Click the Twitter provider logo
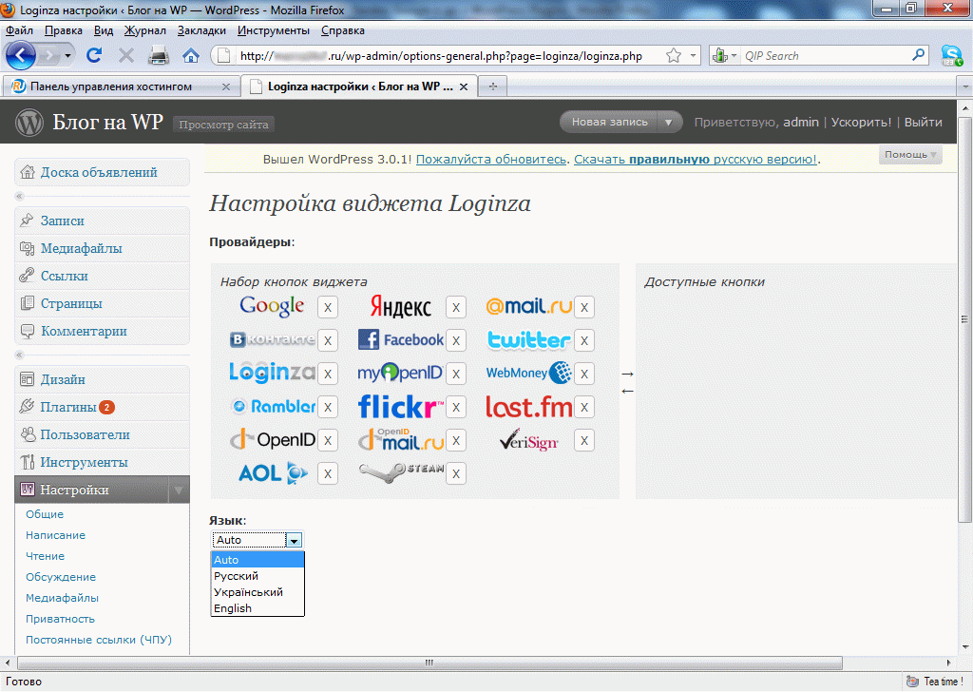Viewport: 973px width, 692px height. click(528, 339)
